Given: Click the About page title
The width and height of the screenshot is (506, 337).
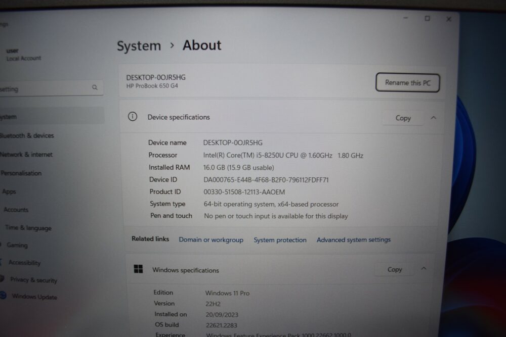Looking at the screenshot, I should click(202, 45).
